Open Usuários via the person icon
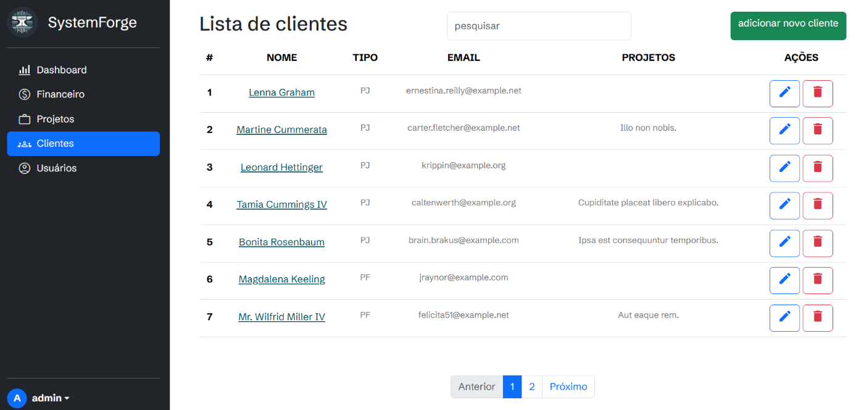Viewport: 856px width, 410px height. [24, 168]
